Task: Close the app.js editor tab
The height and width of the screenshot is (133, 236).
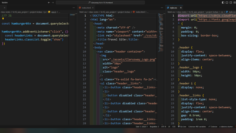Action: tap(4, 8)
